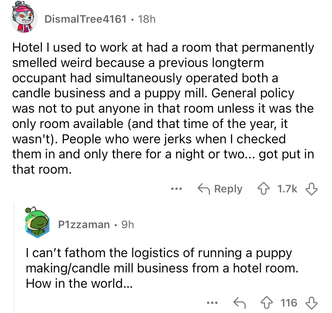
Task: Open more options for DismalTree4161's comment
Action: [178, 189]
